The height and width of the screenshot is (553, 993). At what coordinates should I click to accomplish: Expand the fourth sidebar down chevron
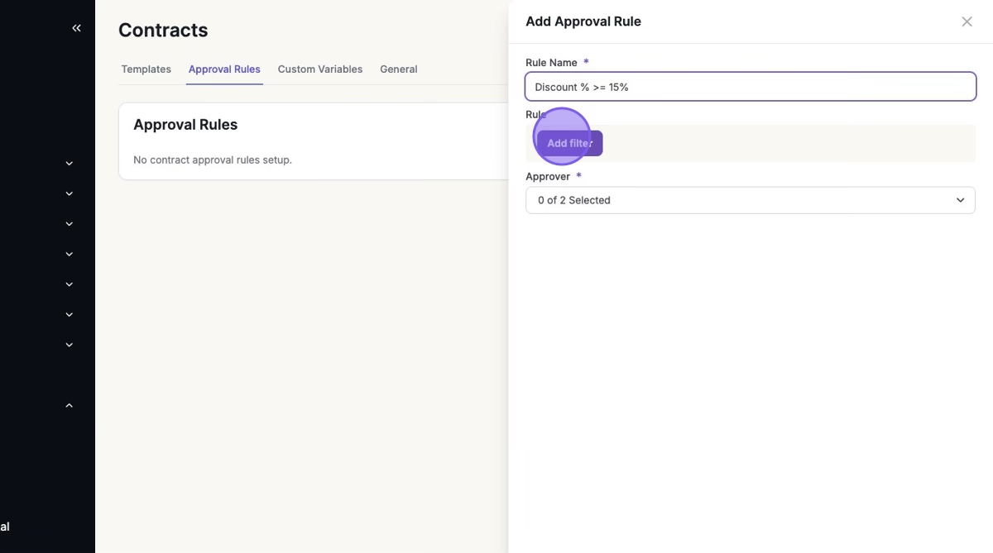[70, 255]
